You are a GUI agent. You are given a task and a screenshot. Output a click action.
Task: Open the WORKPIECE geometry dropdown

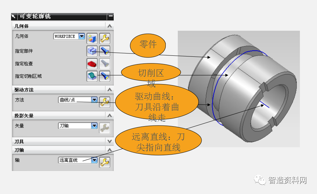tap(81, 36)
